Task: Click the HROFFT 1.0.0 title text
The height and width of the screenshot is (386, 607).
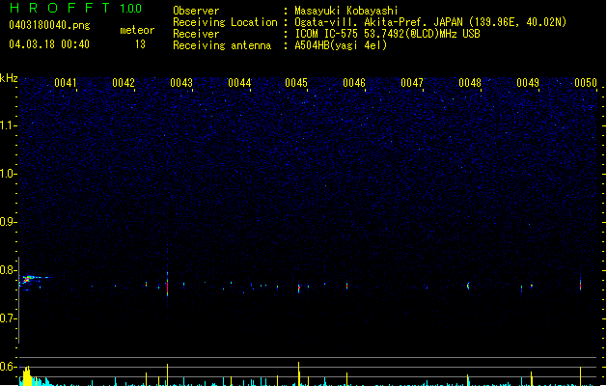Action: pos(76,8)
